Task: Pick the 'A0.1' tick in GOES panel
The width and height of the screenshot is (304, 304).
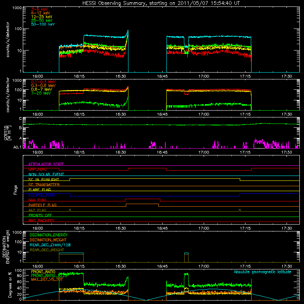Action: pos(17,147)
